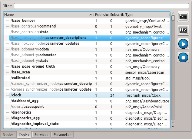Sort by the Subscriber column header

(117, 15)
